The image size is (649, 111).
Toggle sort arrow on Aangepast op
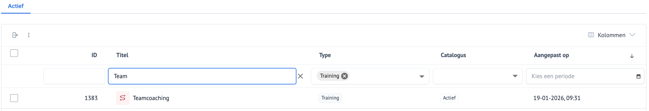click(632, 56)
